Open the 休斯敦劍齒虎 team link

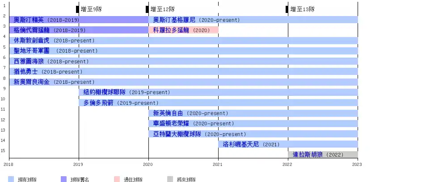coord(32,41)
